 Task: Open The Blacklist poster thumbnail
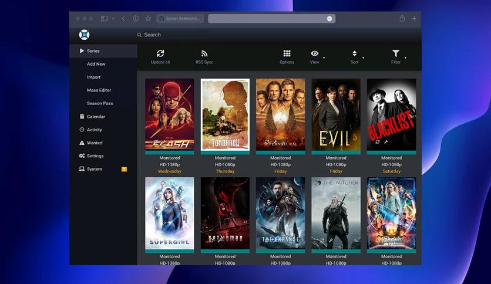pos(391,114)
